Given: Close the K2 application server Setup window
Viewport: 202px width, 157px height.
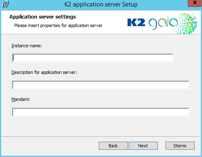Looking at the screenshot, I should coord(195,3).
